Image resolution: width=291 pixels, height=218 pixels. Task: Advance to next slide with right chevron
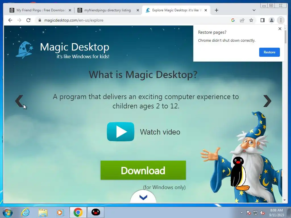coord(267,101)
